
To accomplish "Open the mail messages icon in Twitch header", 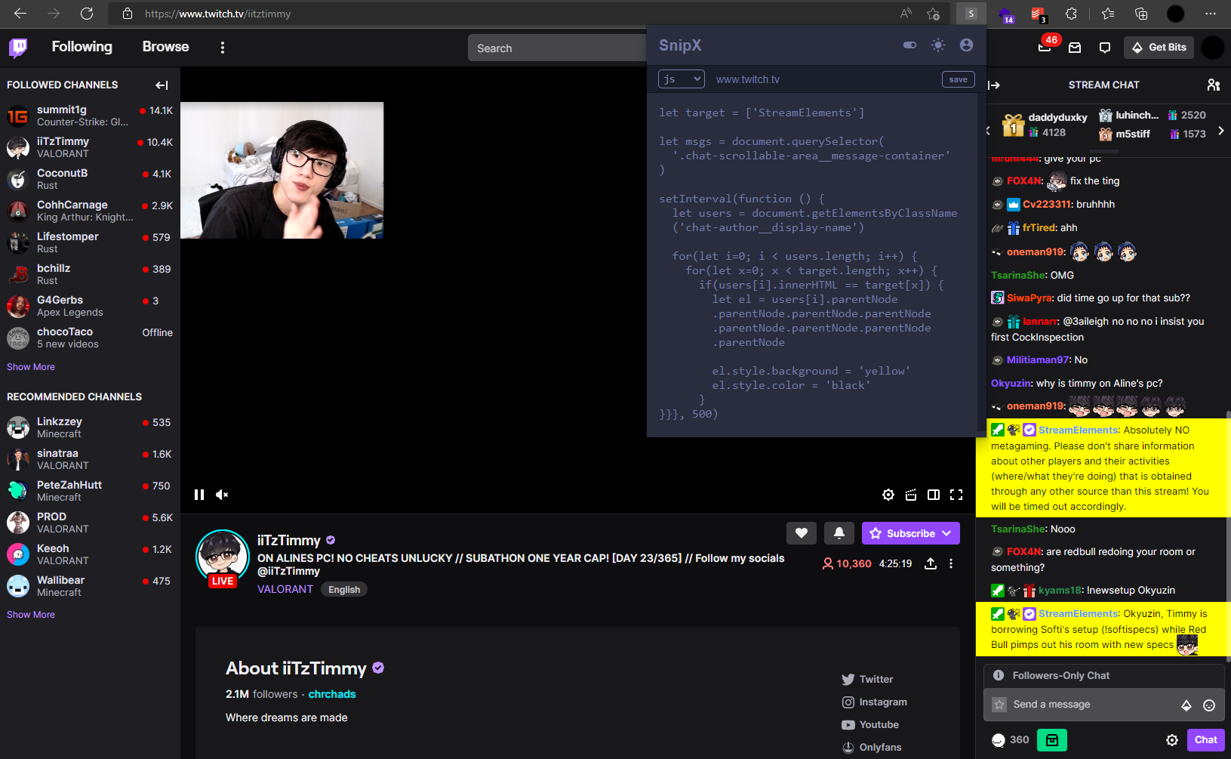I will (x=1075, y=48).
